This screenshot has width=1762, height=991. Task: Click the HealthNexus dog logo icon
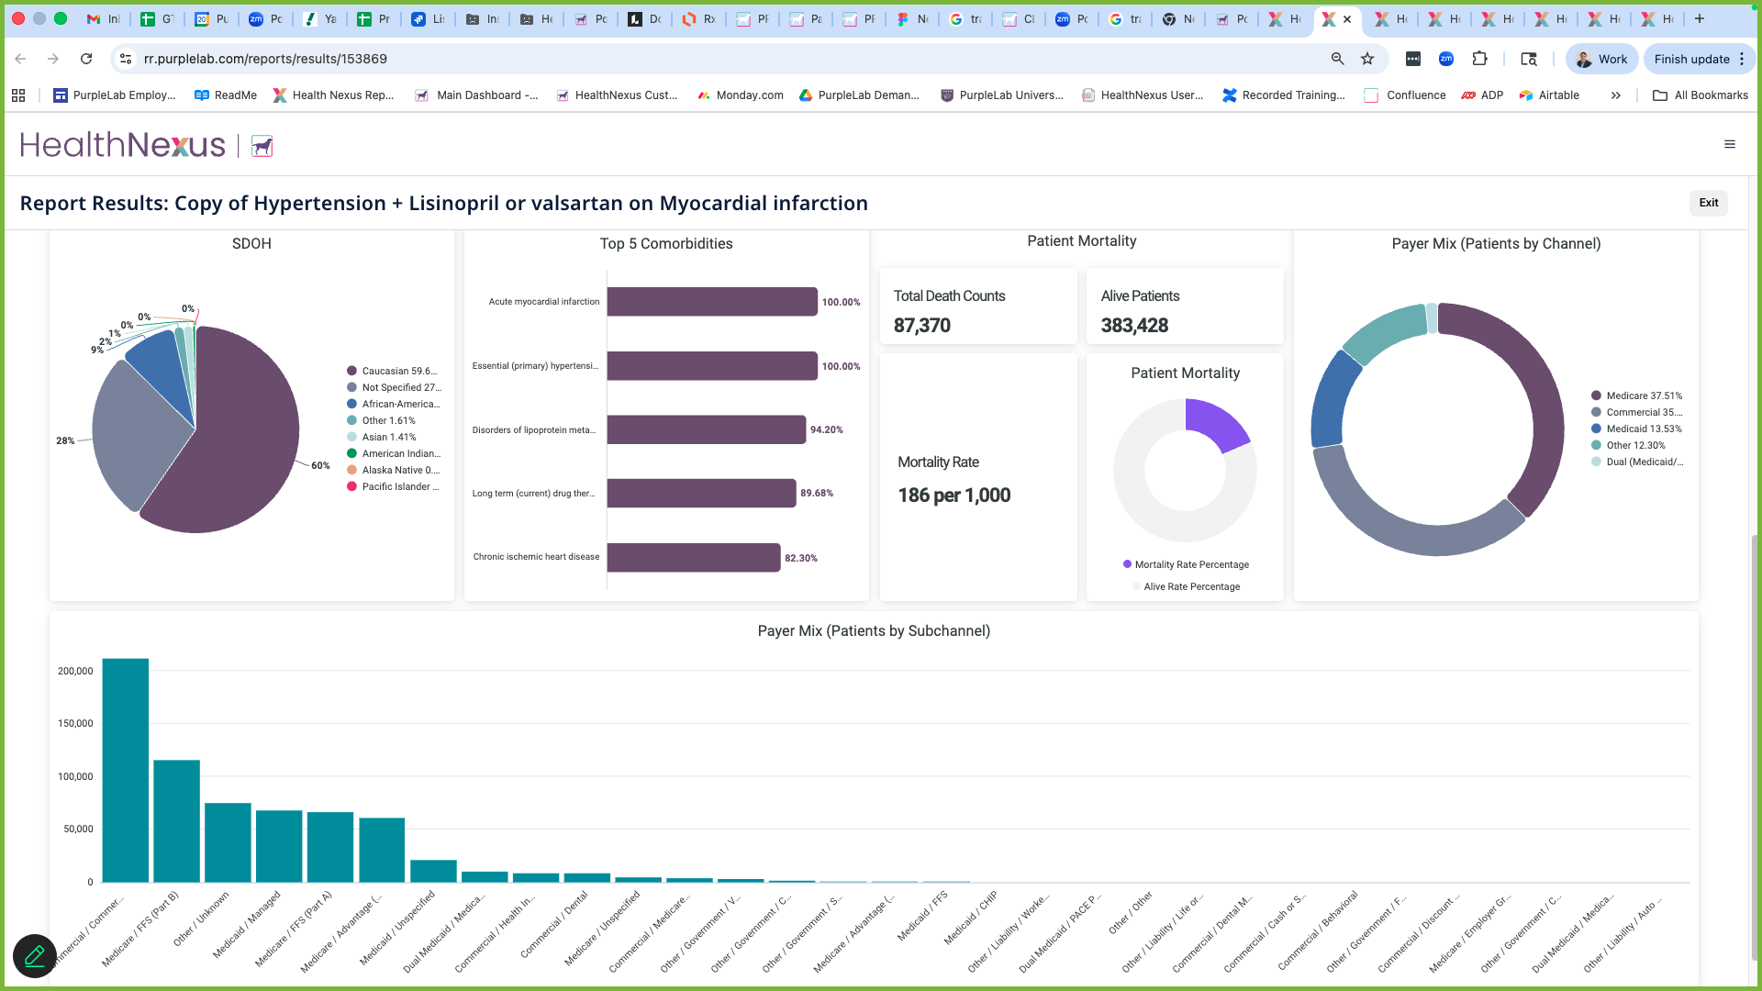pyautogui.click(x=262, y=146)
